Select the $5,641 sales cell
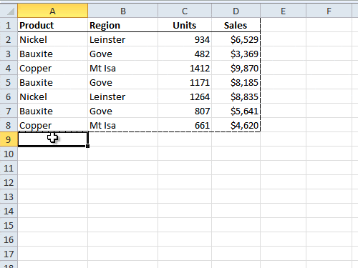 [236, 111]
